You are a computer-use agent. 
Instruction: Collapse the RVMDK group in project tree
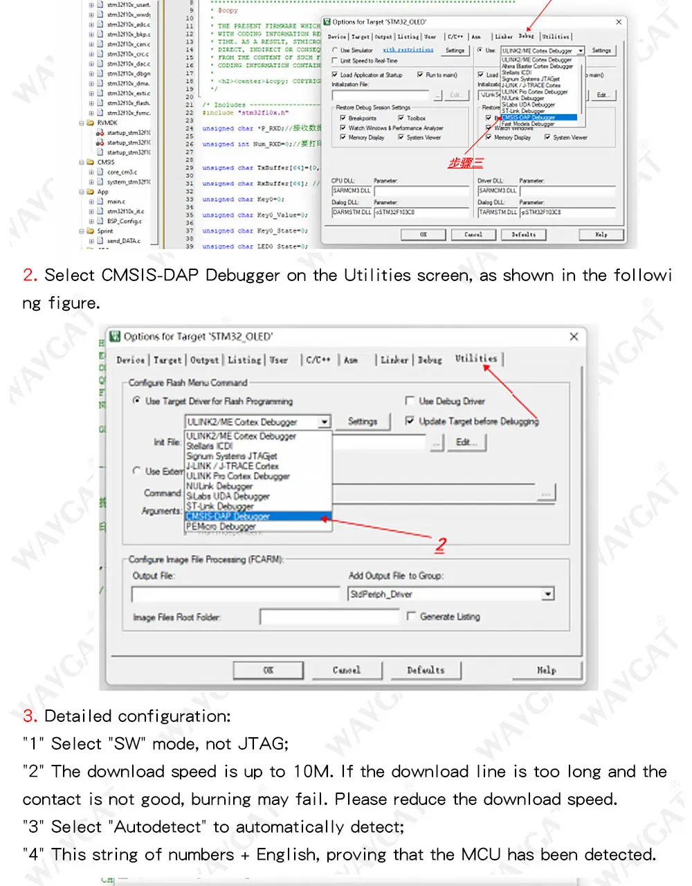[81, 123]
